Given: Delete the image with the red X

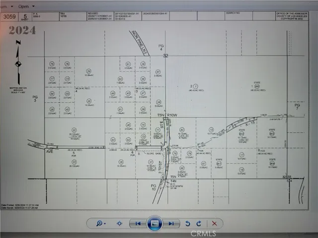Looking at the screenshot, I should pos(214,224).
